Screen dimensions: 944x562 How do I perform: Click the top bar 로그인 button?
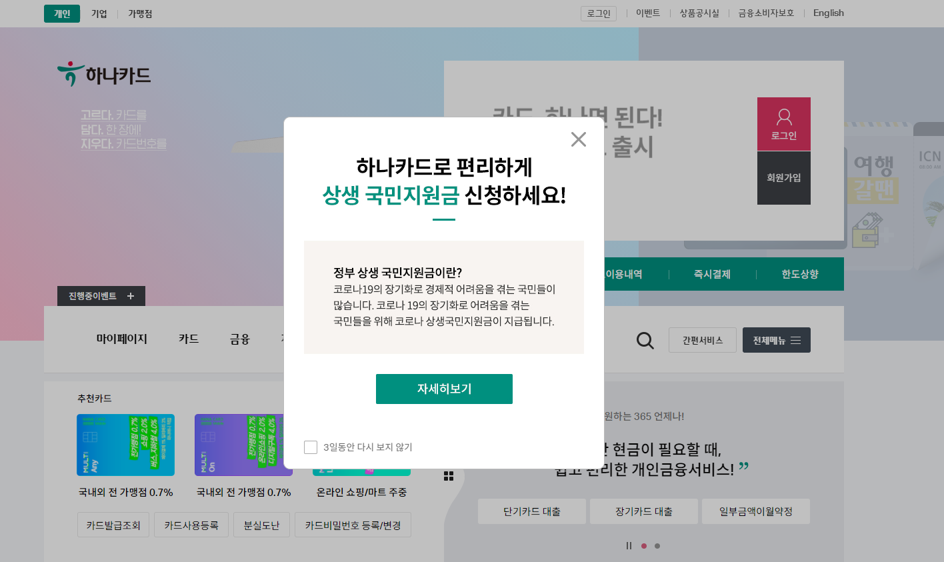tap(599, 13)
